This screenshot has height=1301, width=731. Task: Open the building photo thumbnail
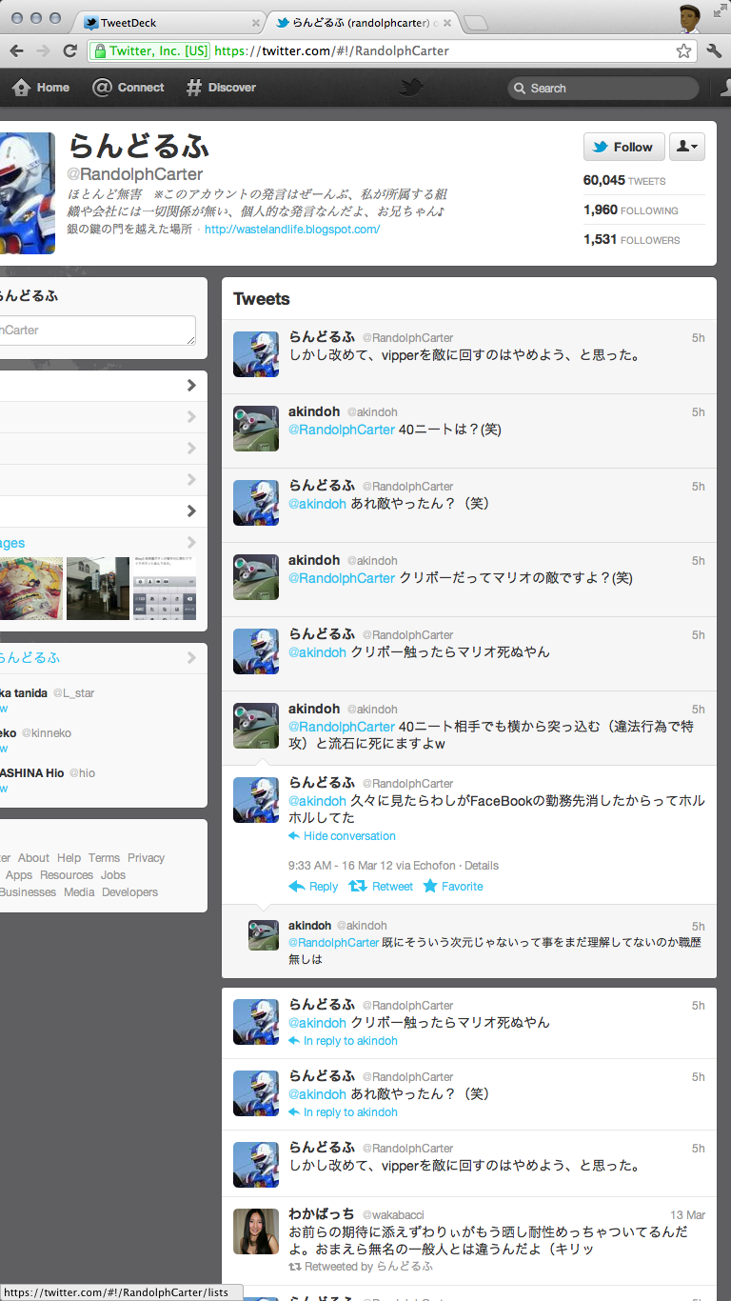point(98,589)
